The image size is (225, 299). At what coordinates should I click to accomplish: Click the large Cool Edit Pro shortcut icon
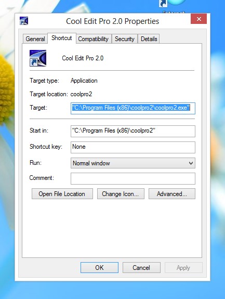[x=38, y=58]
